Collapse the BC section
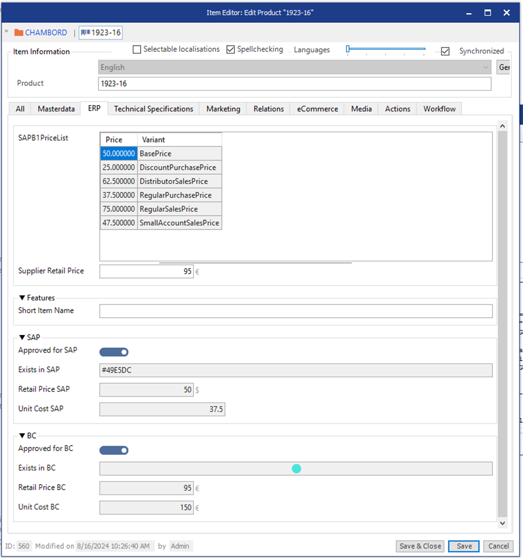 tap(22, 435)
